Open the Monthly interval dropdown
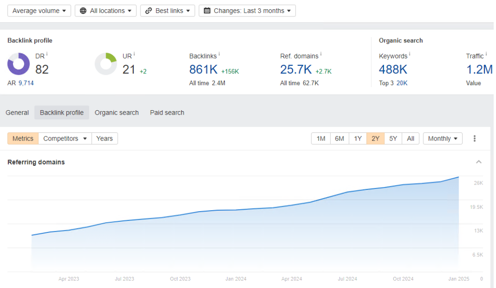 coord(443,139)
